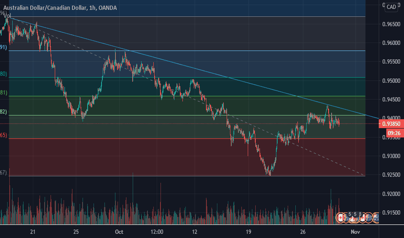Click the 12:00 label on time axis
Viewport: 404px width, 238px height.
pos(156,232)
